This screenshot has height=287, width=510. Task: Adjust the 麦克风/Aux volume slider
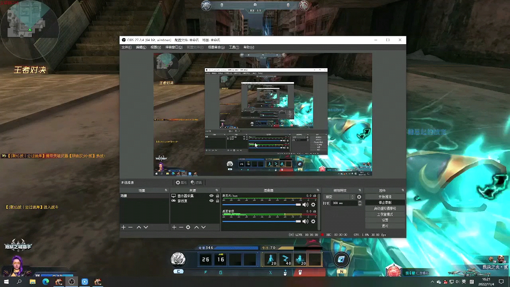261,204
